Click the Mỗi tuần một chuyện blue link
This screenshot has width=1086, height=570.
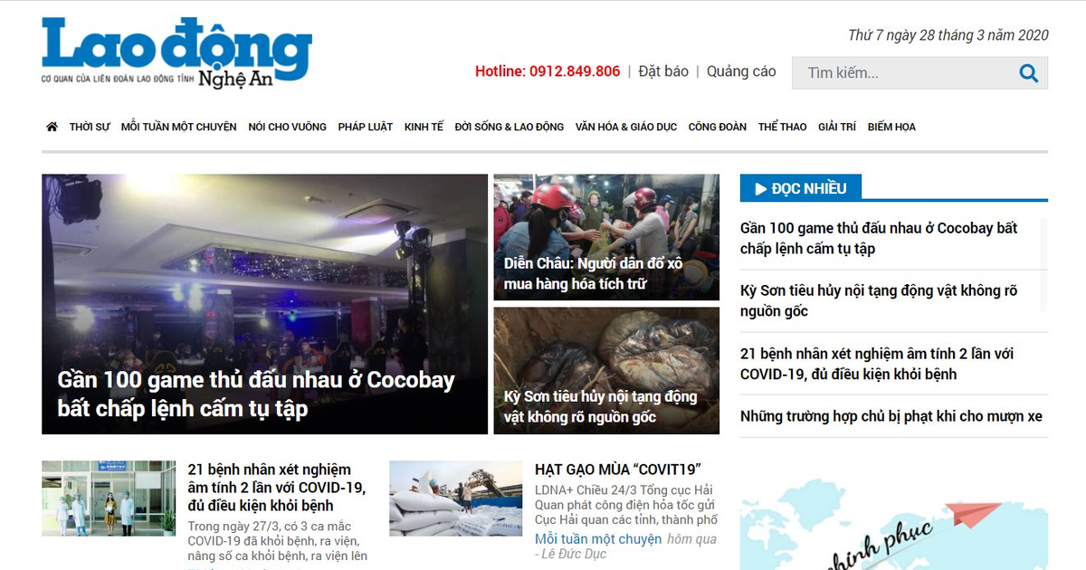click(x=598, y=538)
